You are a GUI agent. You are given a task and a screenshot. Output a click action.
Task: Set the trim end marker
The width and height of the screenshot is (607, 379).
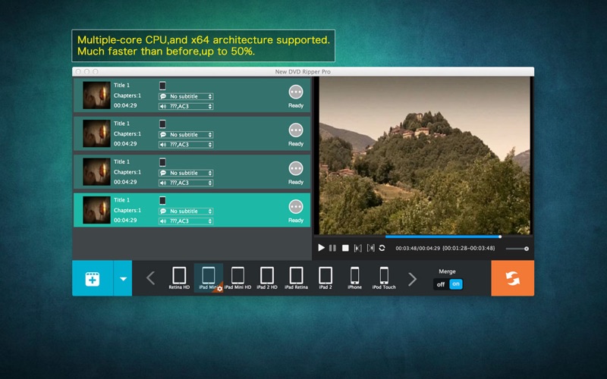(x=370, y=248)
